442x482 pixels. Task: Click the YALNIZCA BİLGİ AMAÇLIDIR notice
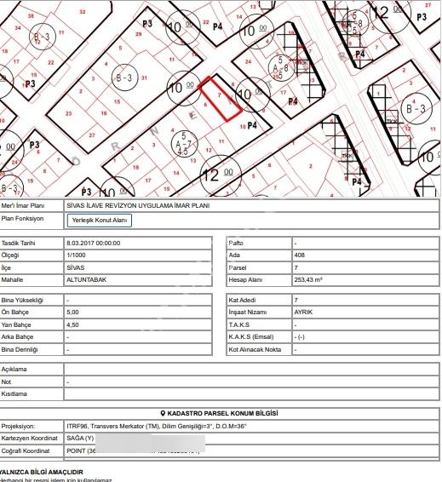tap(41, 472)
